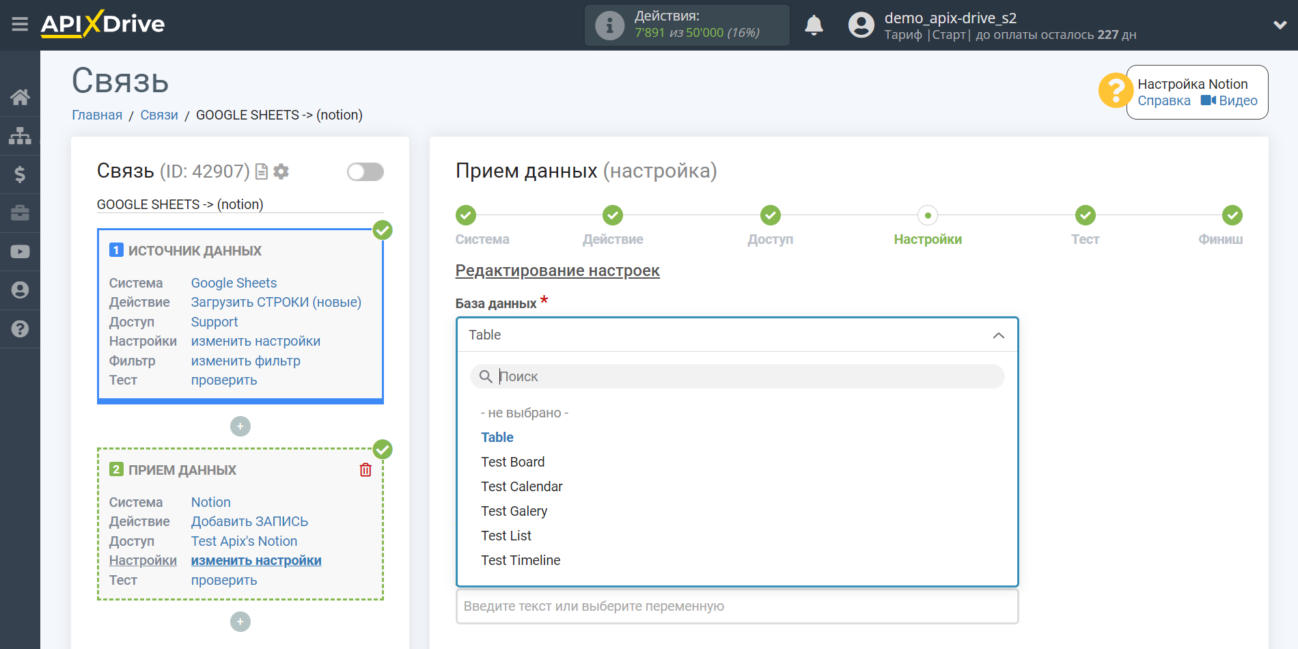This screenshot has width=1298, height=649.
Task: Open the connections sitemap sidebar icon
Action: point(20,135)
